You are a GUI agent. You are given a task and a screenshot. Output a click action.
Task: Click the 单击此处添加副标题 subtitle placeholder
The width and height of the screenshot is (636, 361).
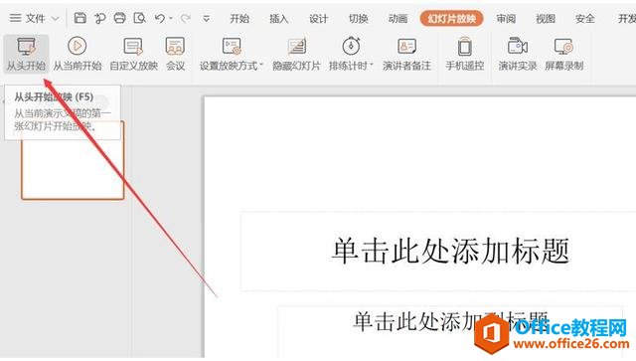pos(450,321)
